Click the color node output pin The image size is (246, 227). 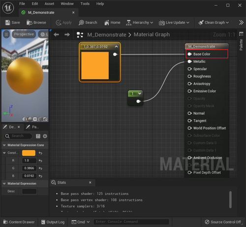(x=115, y=54)
